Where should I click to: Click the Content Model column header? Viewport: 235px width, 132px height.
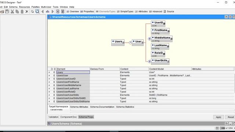(x=170, y=69)
